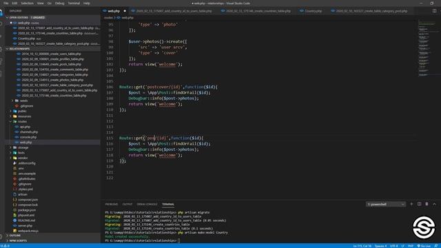
Task: Click the public folder icon
Action: [15, 111]
